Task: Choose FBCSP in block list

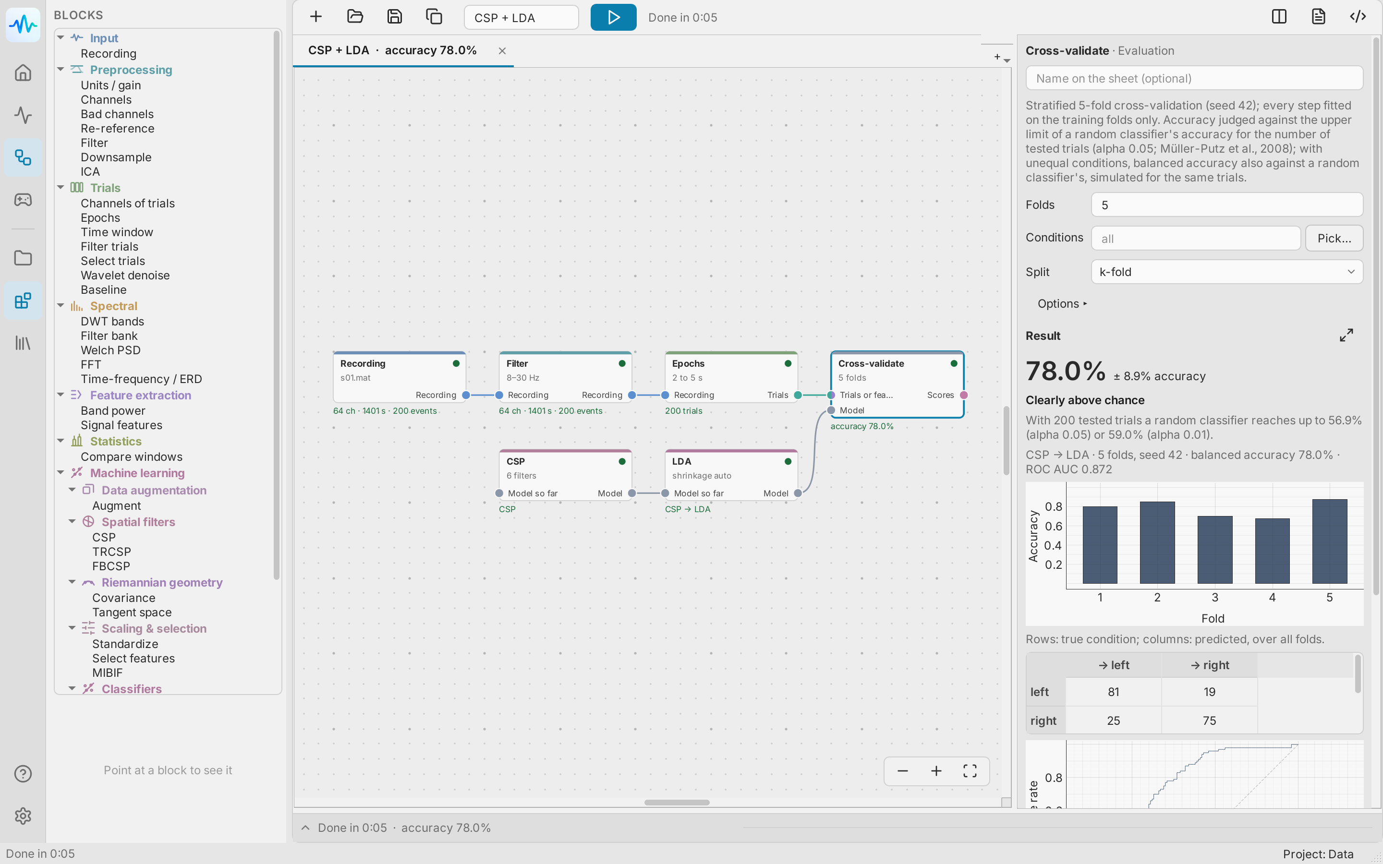Action: click(111, 566)
